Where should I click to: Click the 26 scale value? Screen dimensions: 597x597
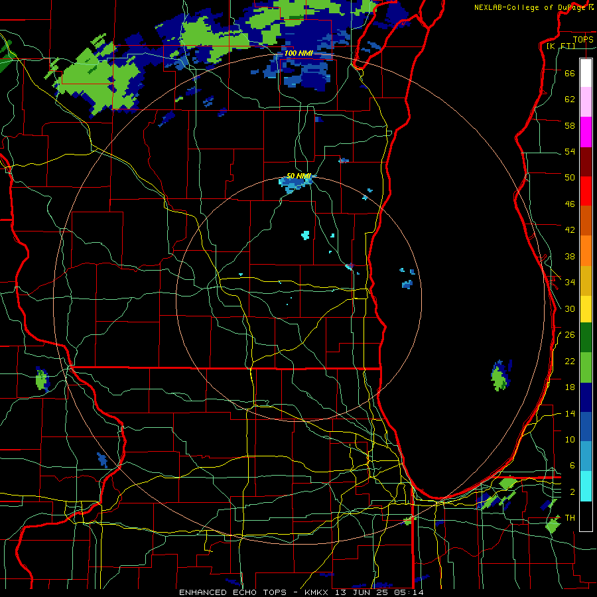[570, 335]
